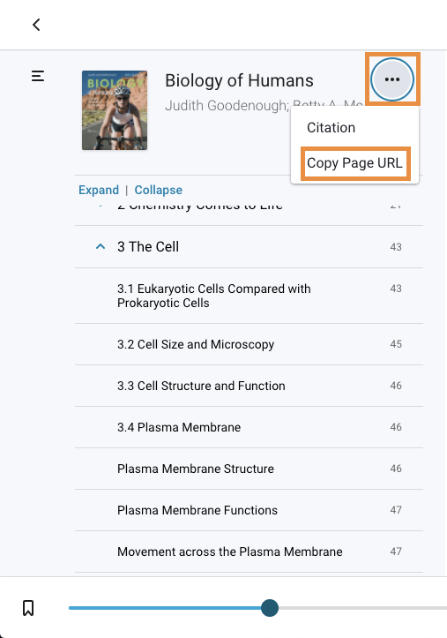The width and height of the screenshot is (447, 638).
Task: Go back using the left arrow
Action: 36,25
